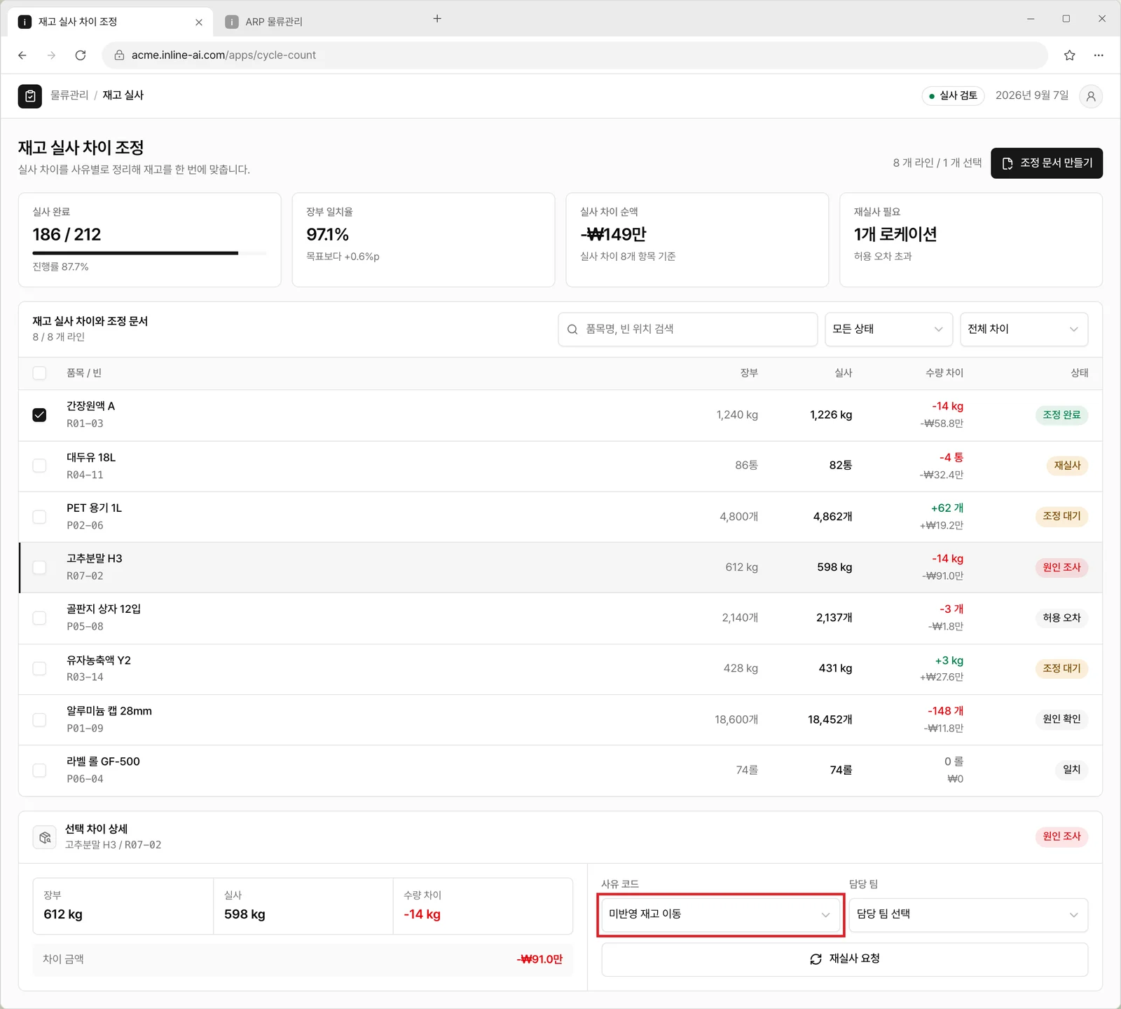This screenshot has height=1009, width=1121.
Task: Click the 허용 오차 badge on 골판지 상자
Action: (1061, 618)
